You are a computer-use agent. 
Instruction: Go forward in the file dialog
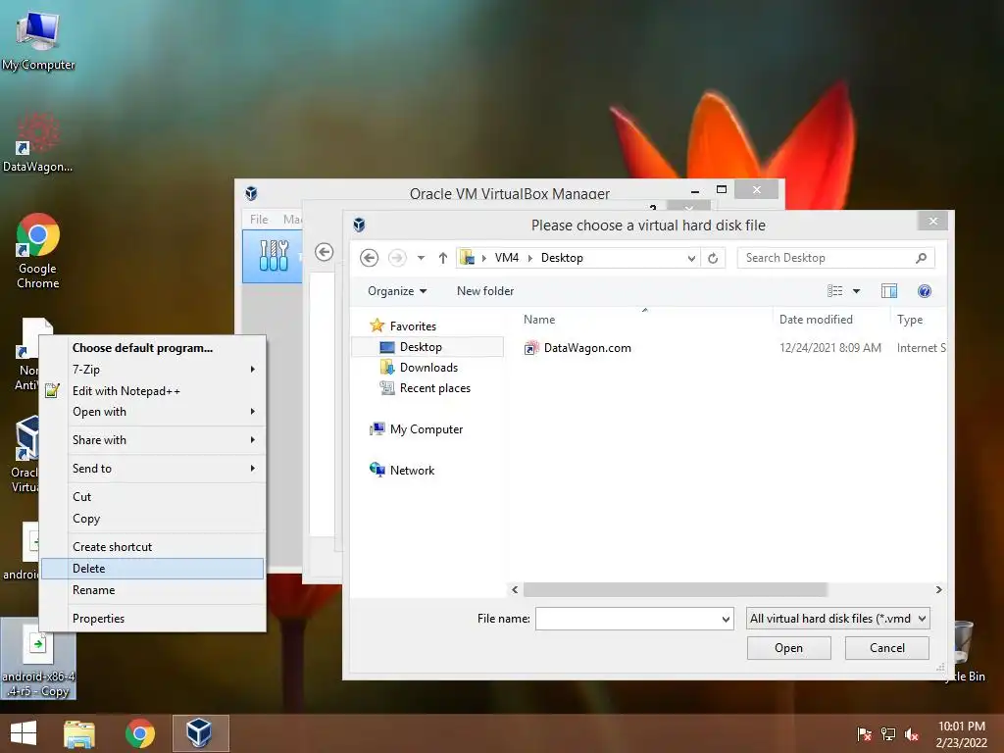click(x=397, y=258)
